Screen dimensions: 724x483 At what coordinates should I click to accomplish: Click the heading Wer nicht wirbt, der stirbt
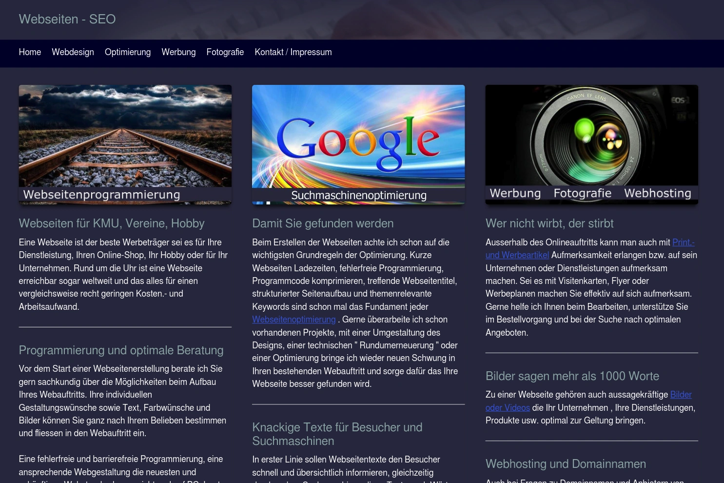click(x=549, y=223)
